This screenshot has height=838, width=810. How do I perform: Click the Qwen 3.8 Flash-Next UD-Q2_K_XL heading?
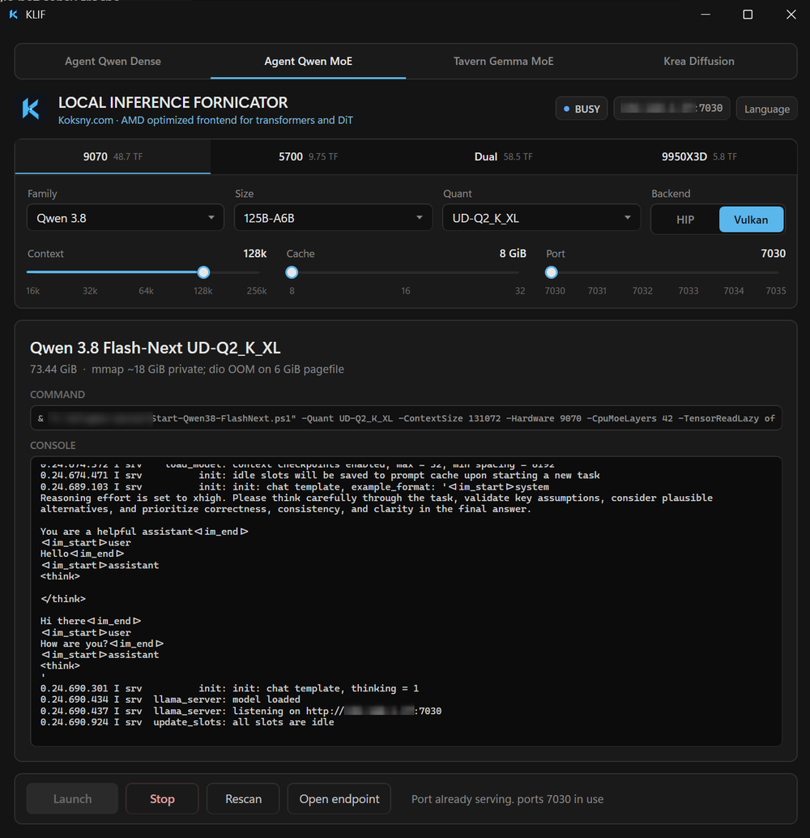(x=155, y=348)
